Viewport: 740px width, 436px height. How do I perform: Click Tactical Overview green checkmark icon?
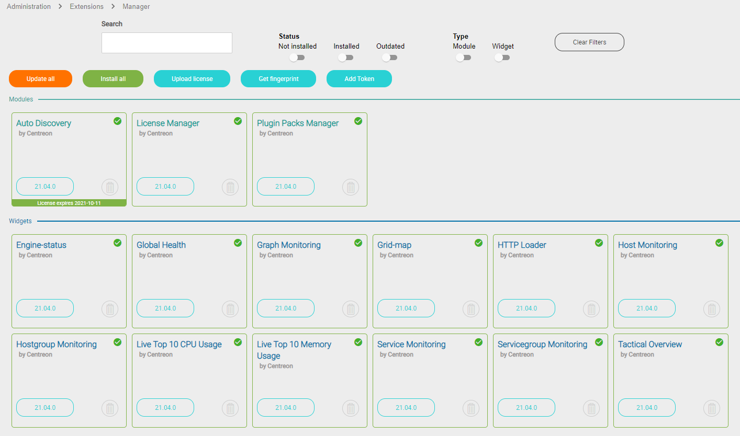click(719, 342)
